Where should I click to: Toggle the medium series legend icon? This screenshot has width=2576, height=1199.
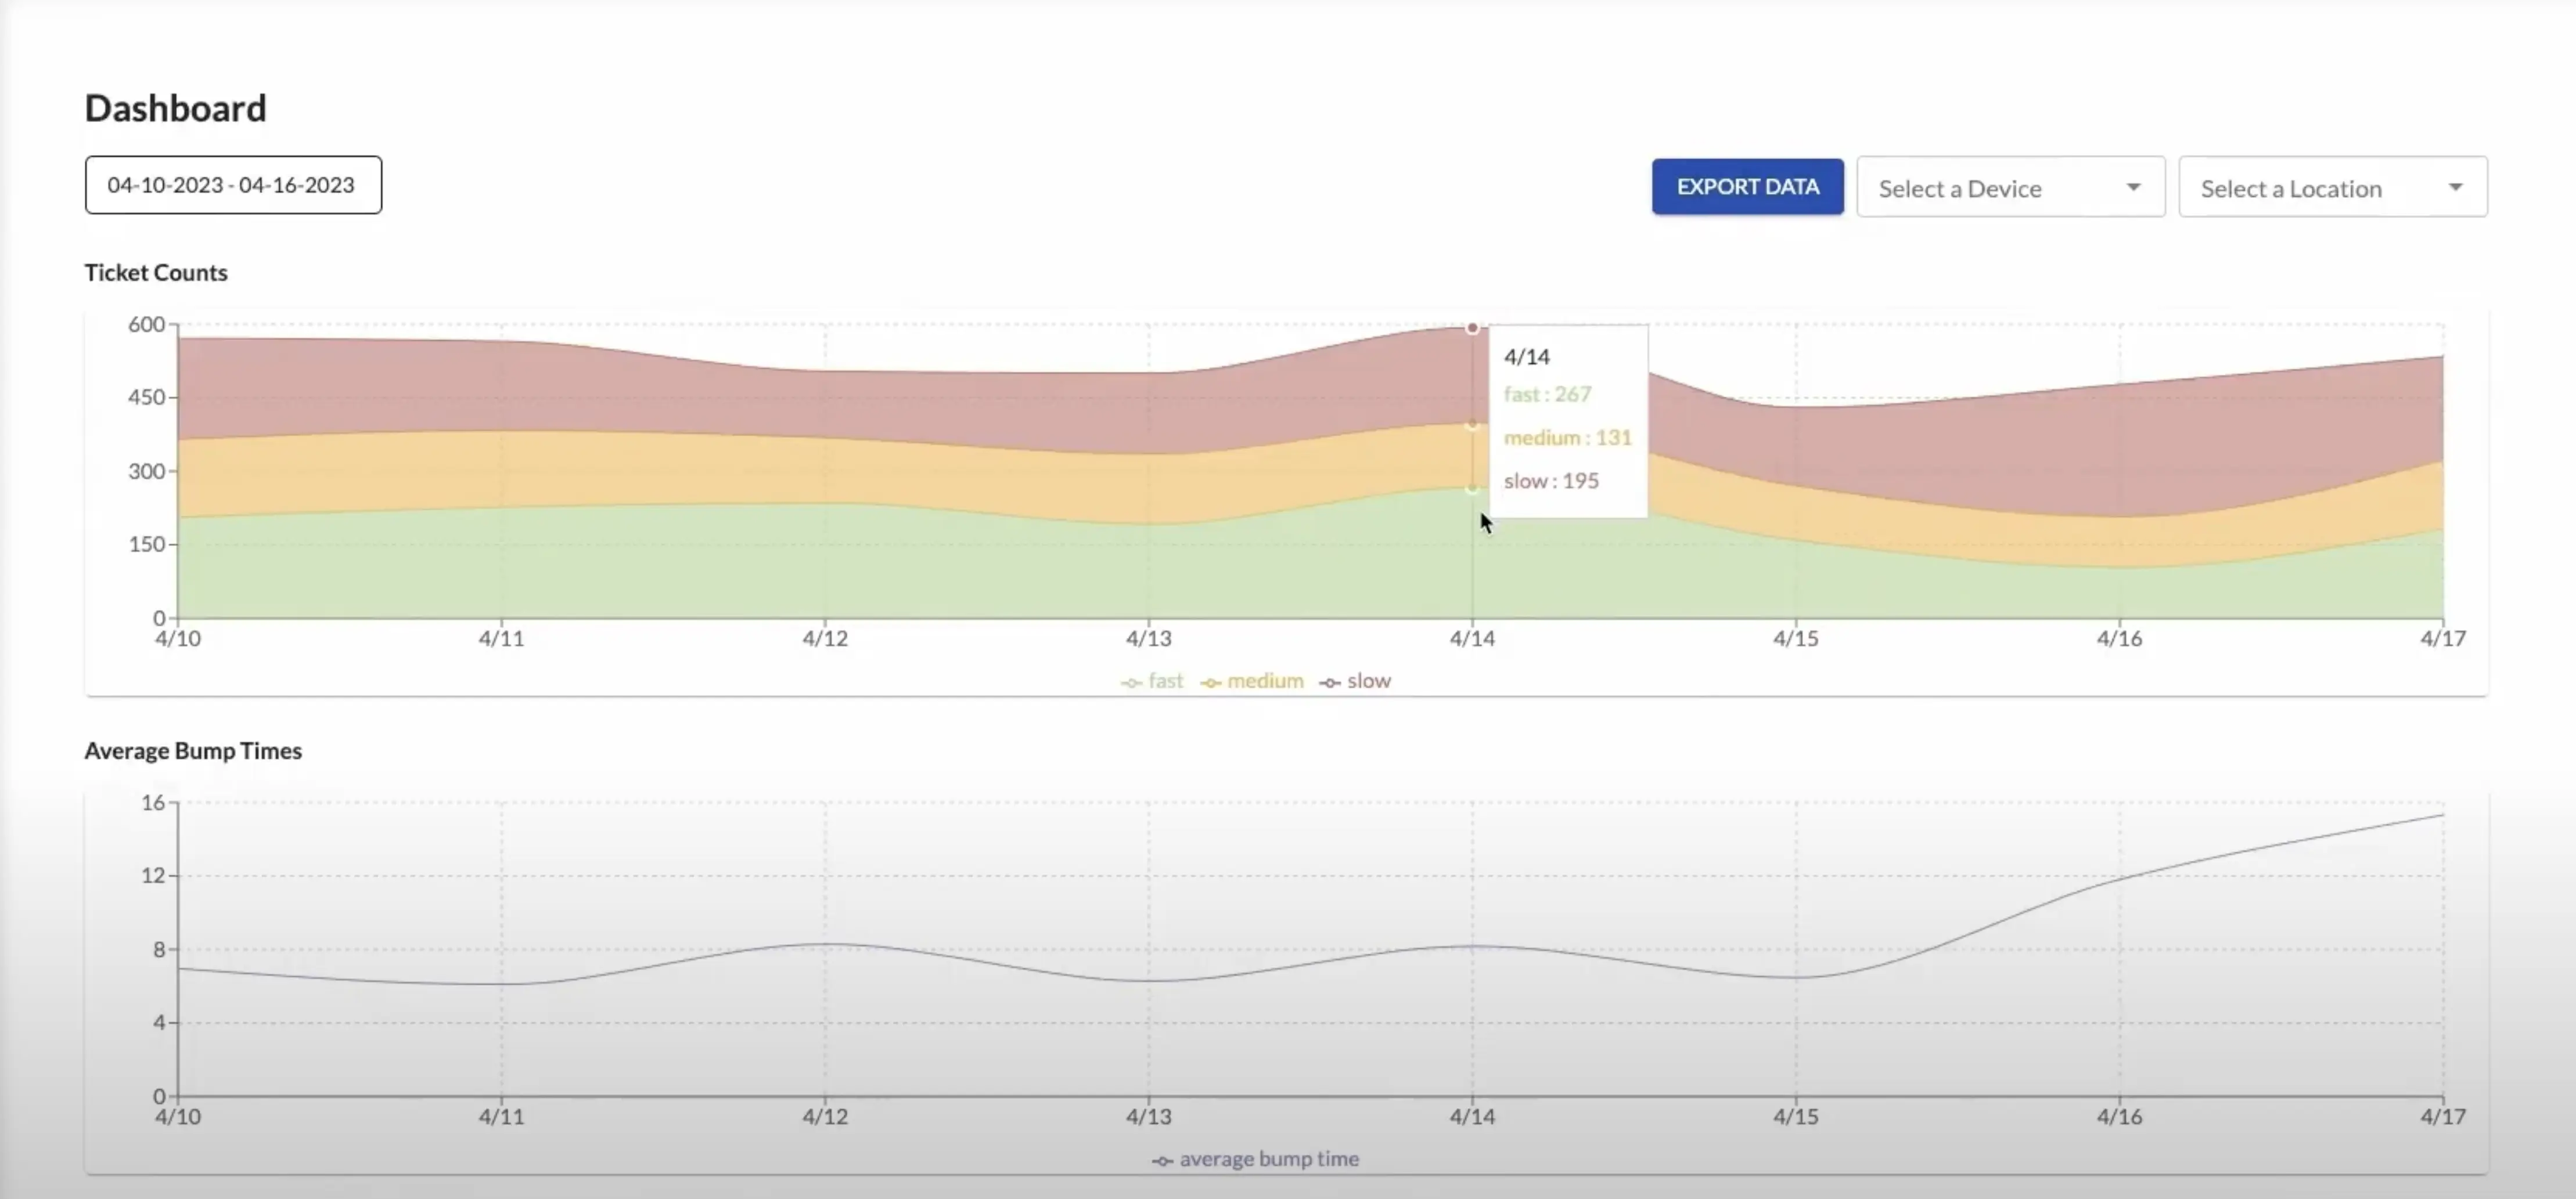[x=1211, y=682]
